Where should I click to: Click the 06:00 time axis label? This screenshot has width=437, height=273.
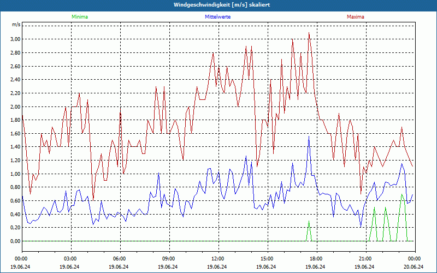[119, 259]
